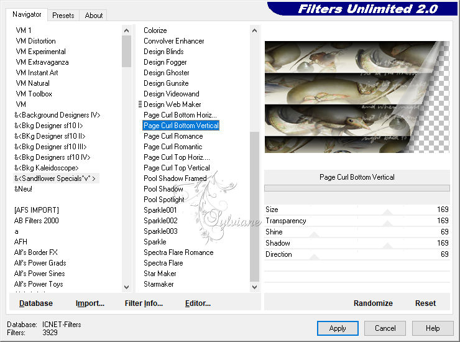Select &<Bkg Kaleidoscope> category
This screenshot has height=342, width=460.
[x=47, y=168]
